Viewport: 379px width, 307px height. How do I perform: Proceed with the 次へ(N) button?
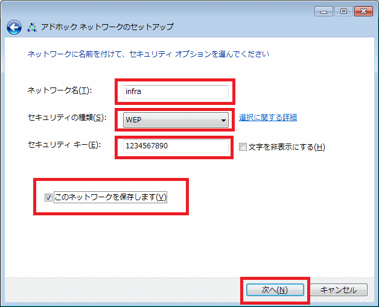point(275,290)
